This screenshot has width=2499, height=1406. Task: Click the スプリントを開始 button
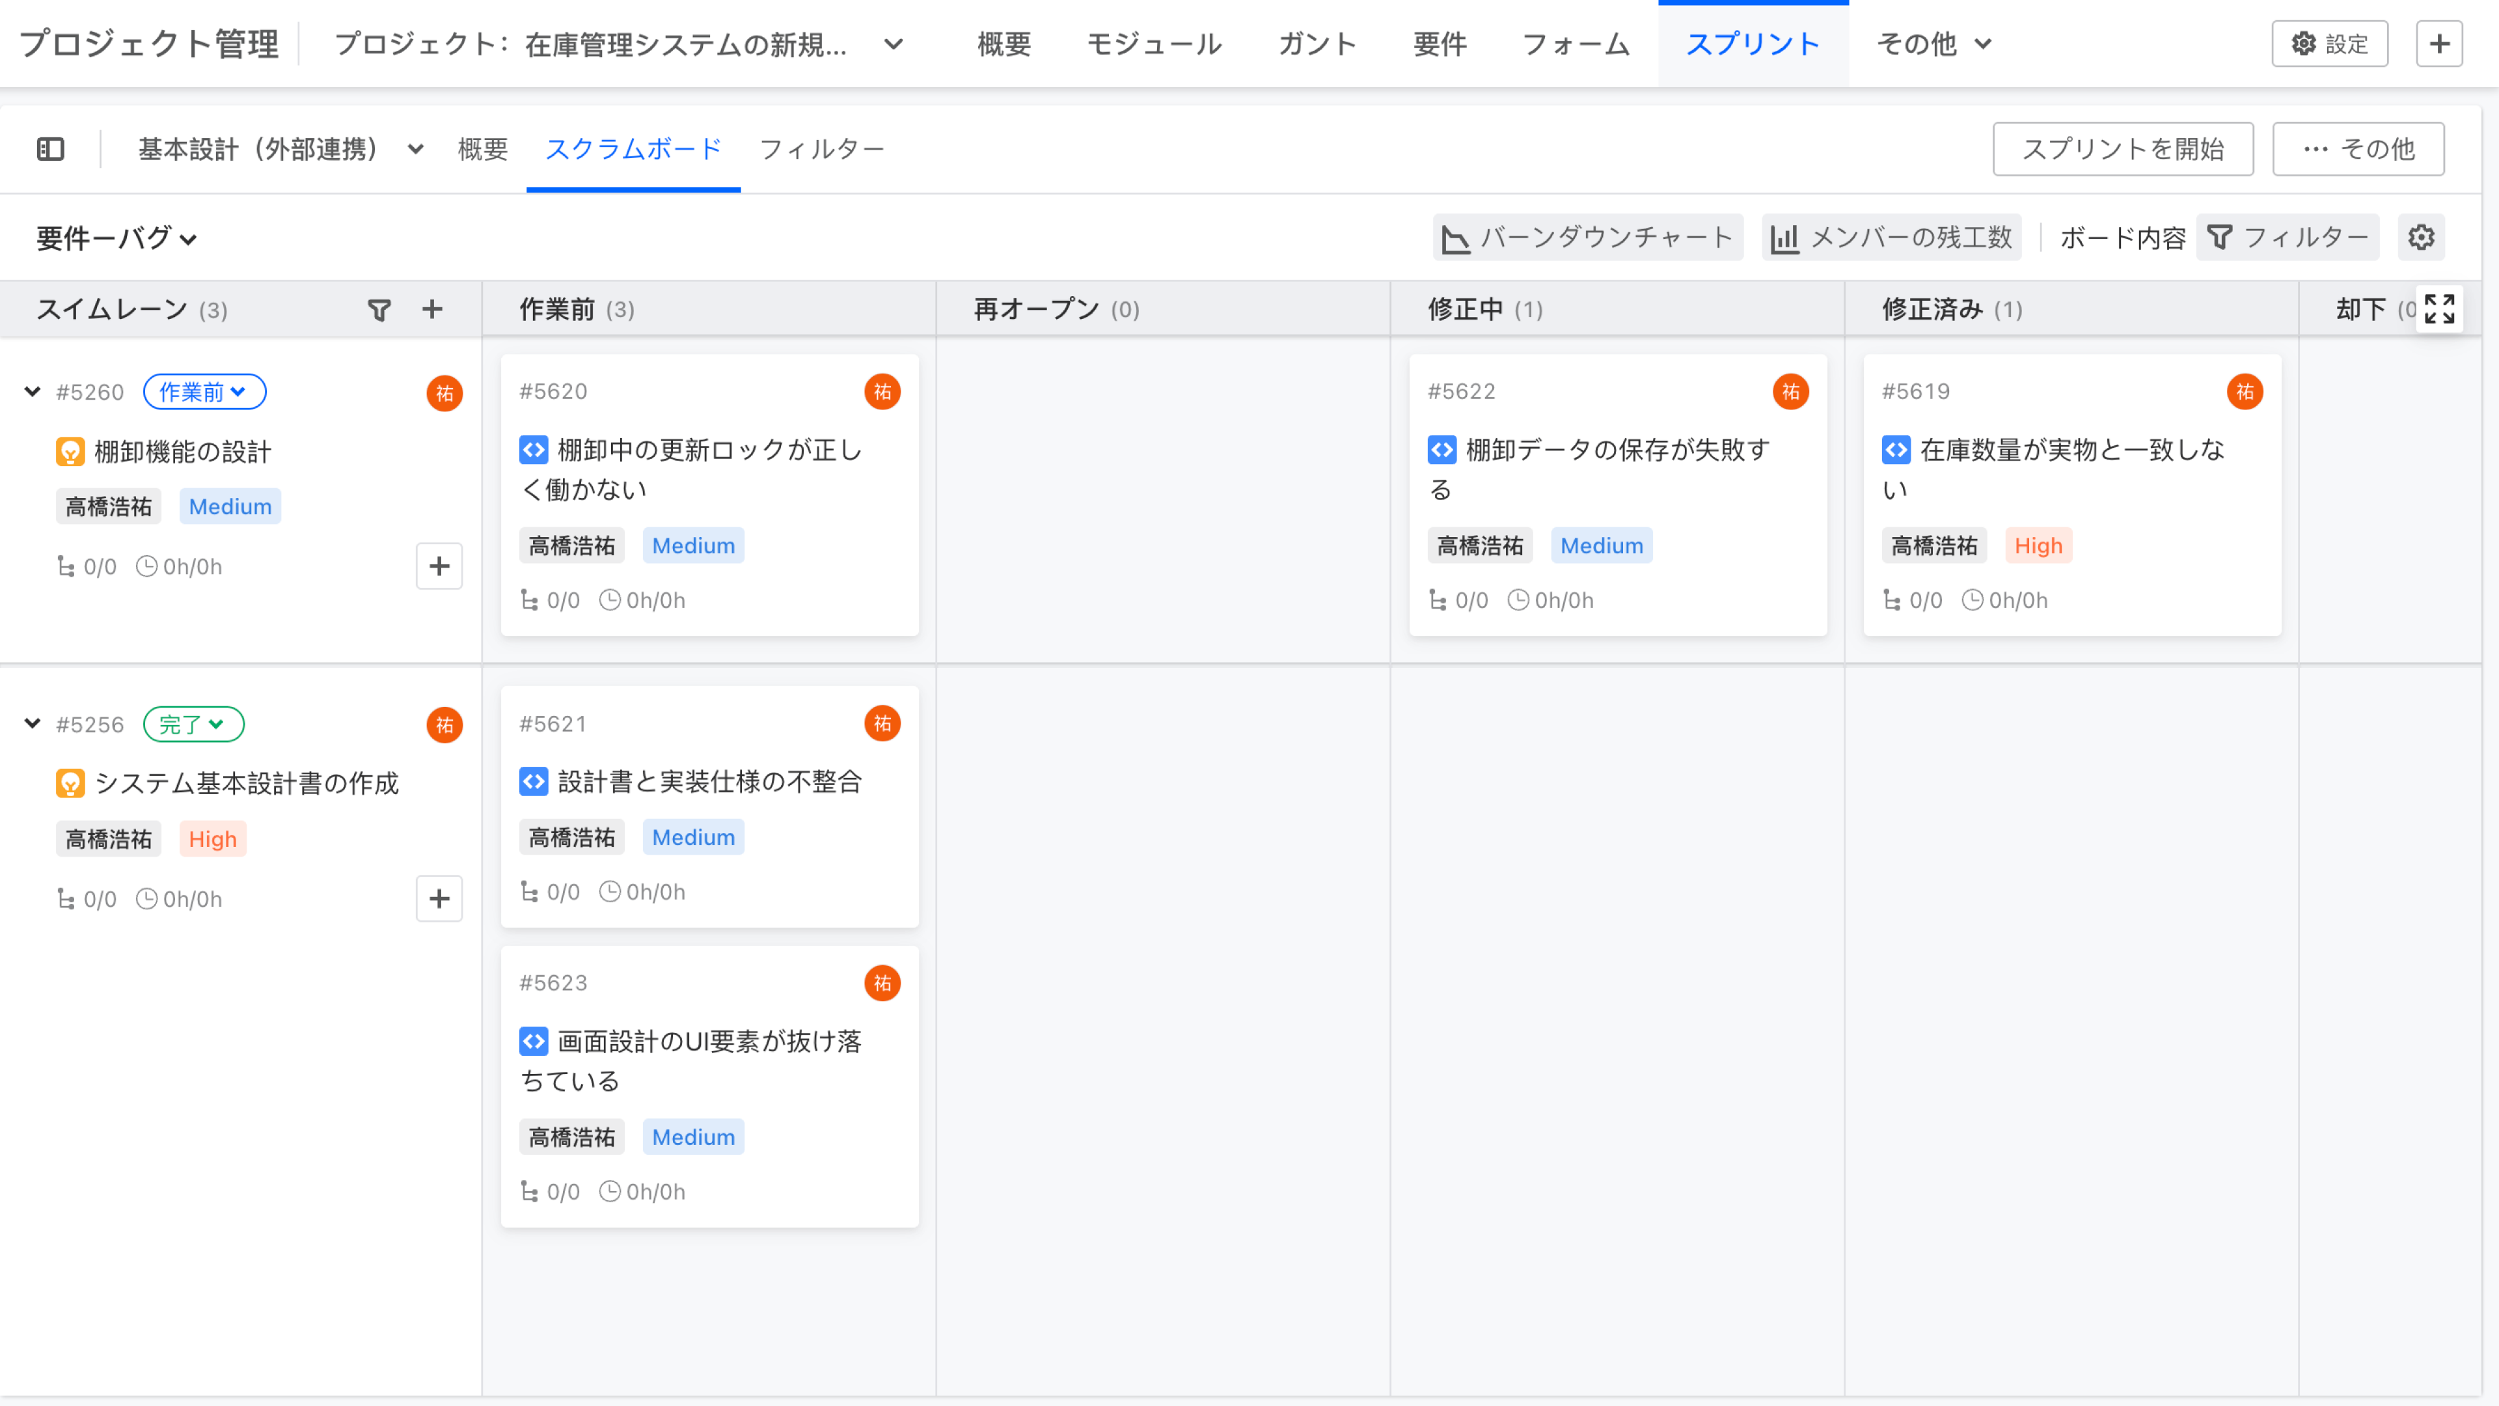(2123, 148)
